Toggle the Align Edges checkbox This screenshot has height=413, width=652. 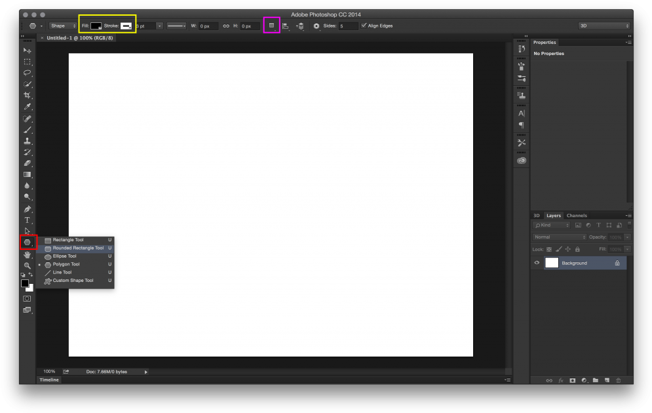364,26
